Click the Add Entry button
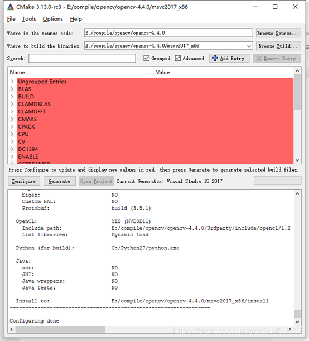Image resolution: width=309 pixels, height=341 pixels. (229, 58)
